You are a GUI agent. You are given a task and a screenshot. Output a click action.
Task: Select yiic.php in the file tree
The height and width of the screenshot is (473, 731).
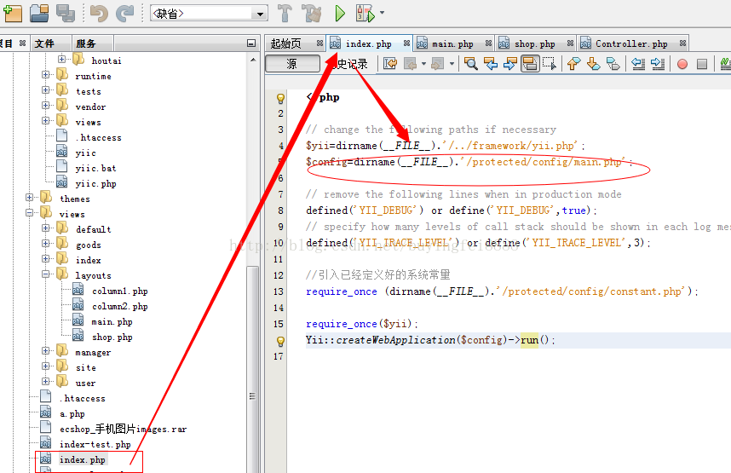click(x=95, y=184)
